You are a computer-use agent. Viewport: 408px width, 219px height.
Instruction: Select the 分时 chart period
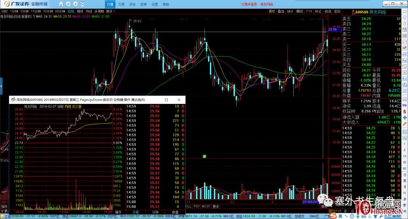pyautogui.click(x=5, y=11)
